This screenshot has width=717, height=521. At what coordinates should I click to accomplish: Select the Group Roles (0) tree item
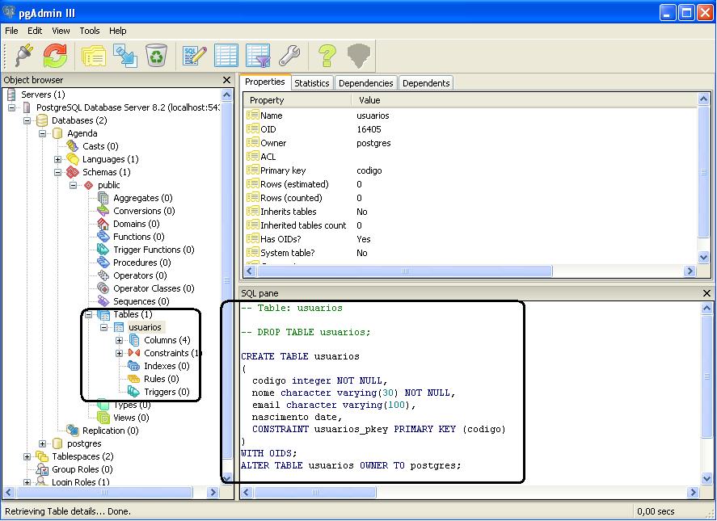click(82, 469)
